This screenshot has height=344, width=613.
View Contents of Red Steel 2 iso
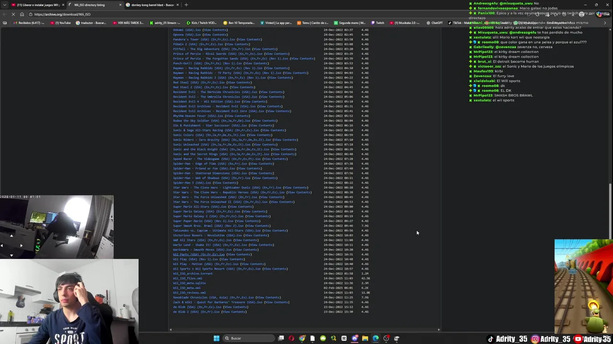[243, 87]
